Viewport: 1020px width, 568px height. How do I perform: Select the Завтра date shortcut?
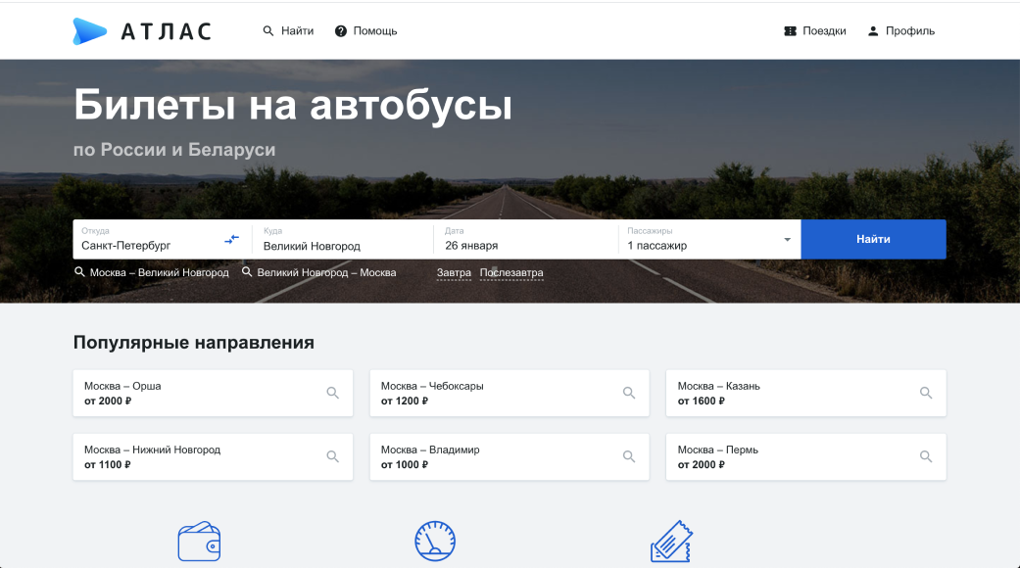(454, 273)
